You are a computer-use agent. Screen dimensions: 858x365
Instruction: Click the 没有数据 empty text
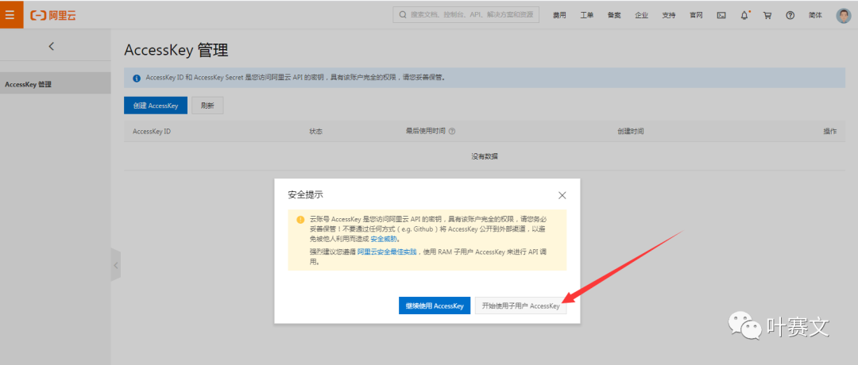[485, 156]
